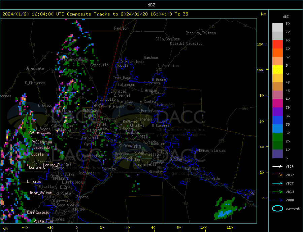Image resolution: width=303 pixels, height=232 pixels.
Task: Click the 100 tick on the vertical axis
Action: click(x=260, y=70)
